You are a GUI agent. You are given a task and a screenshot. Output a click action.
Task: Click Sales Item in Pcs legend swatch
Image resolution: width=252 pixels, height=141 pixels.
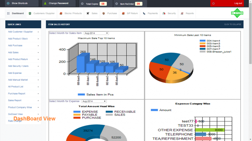[81, 95]
